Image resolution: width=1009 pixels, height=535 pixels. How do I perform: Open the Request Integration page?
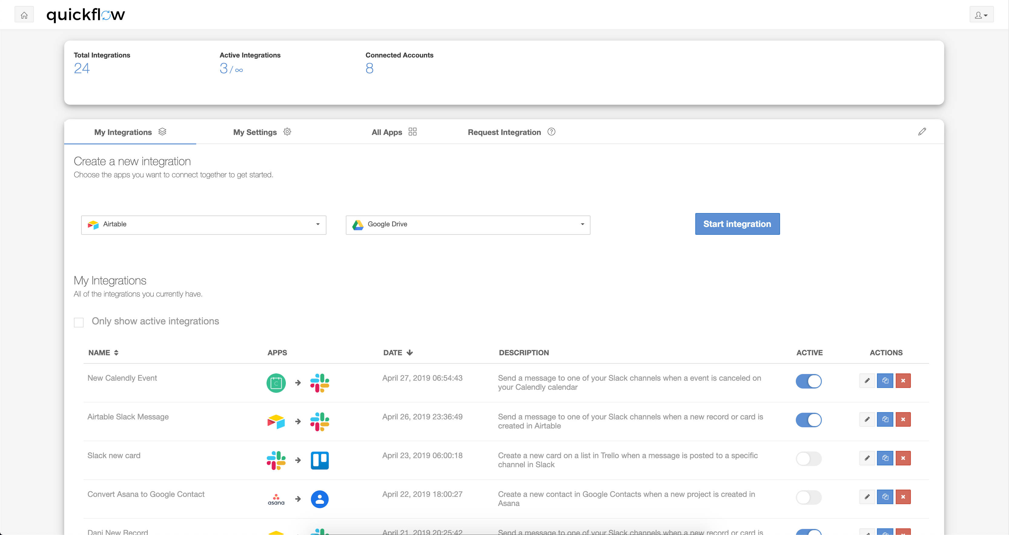504,132
